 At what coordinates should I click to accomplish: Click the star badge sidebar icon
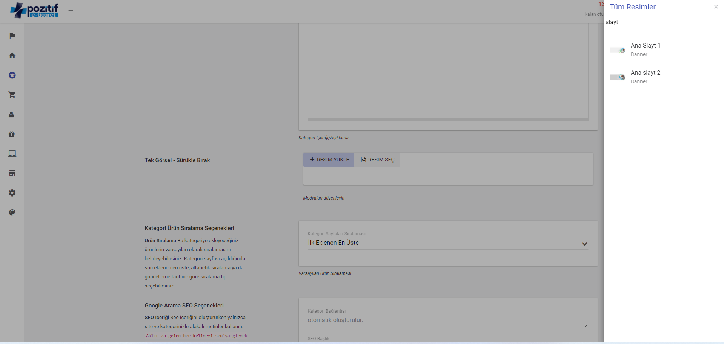coord(12,75)
